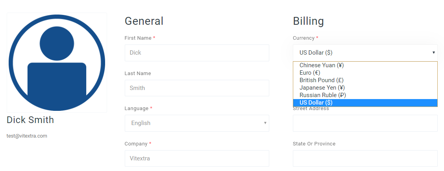Screen dimensions: 444x171
Task: Click the Currency dropdown arrow
Action: click(433, 53)
